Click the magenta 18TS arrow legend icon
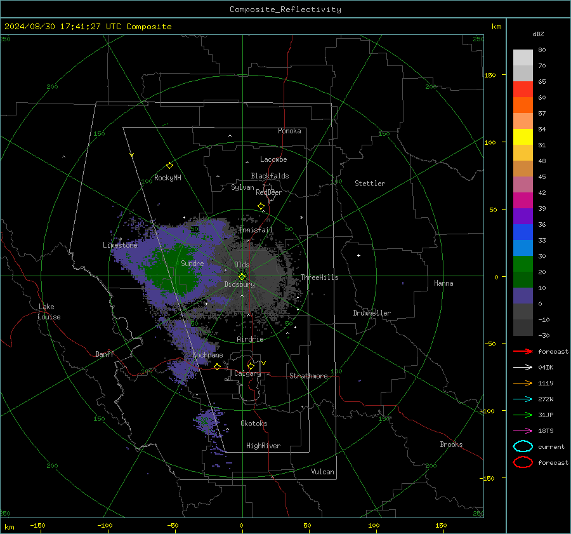The width and height of the screenshot is (571, 534). point(523,431)
